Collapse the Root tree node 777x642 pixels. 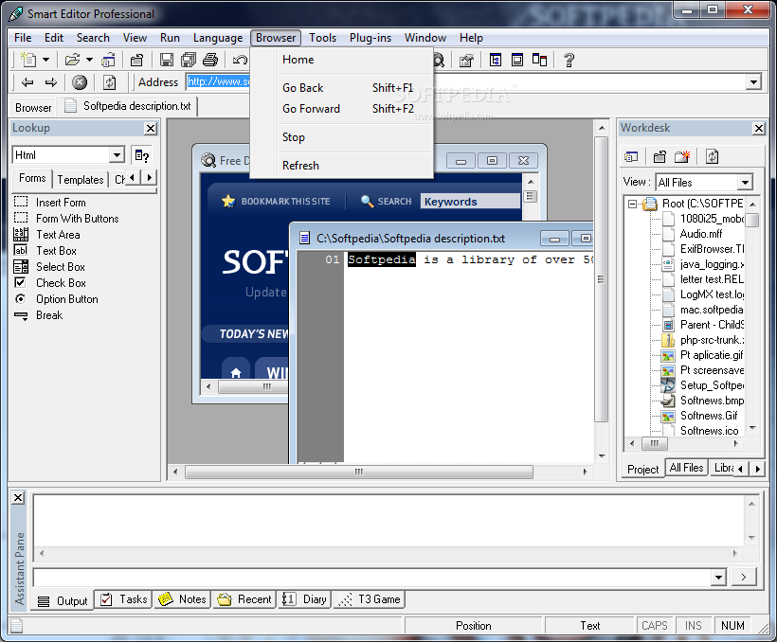(x=632, y=204)
